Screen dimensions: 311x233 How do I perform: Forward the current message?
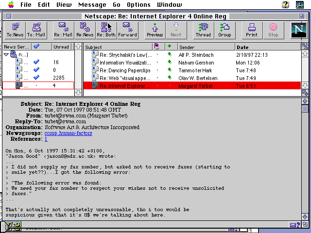pyautogui.click(x=127, y=30)
